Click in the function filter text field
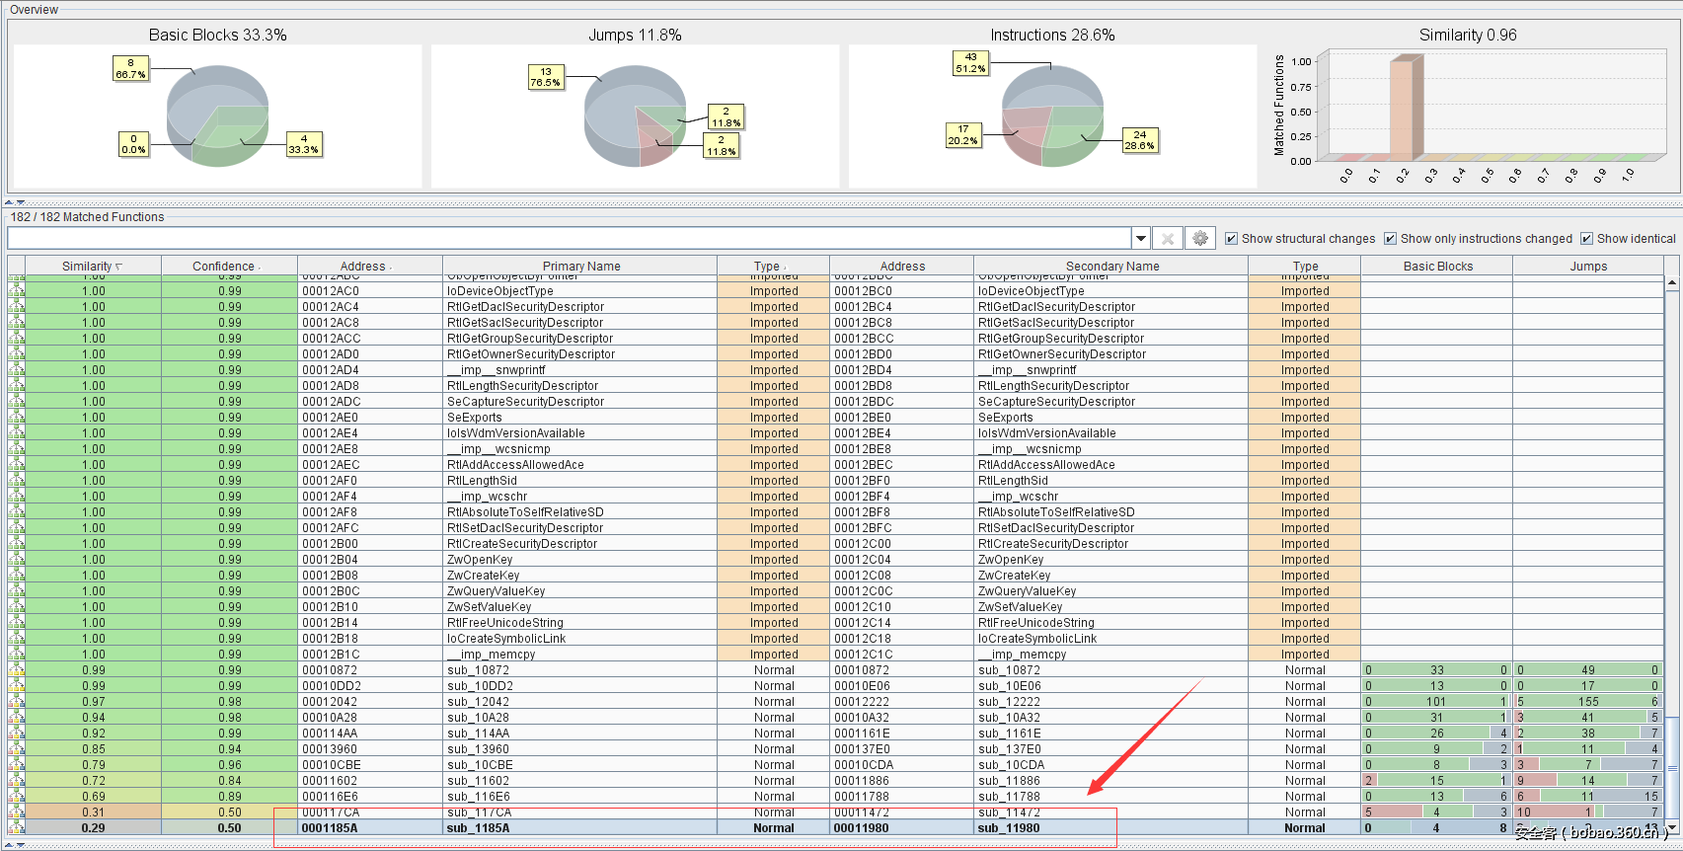Screen dimensions: 1683x851 [568, 238]
